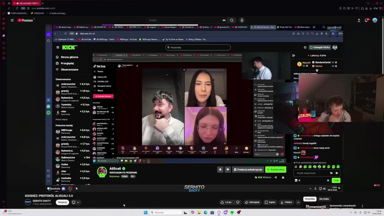The height and width of the screenshot is (216, 384).
Task: Open the browser AI assistant icon
Action: pos(376,8)
